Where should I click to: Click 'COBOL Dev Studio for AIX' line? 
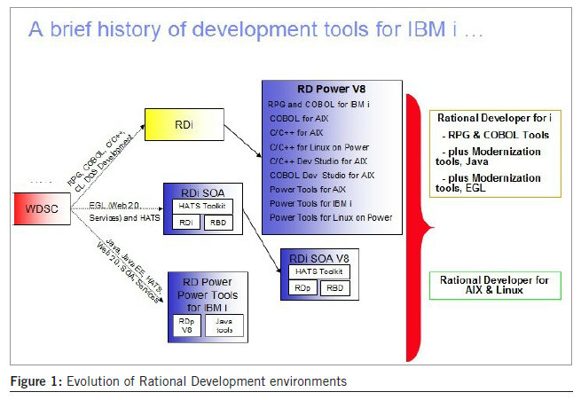click(x=322, y=176)
